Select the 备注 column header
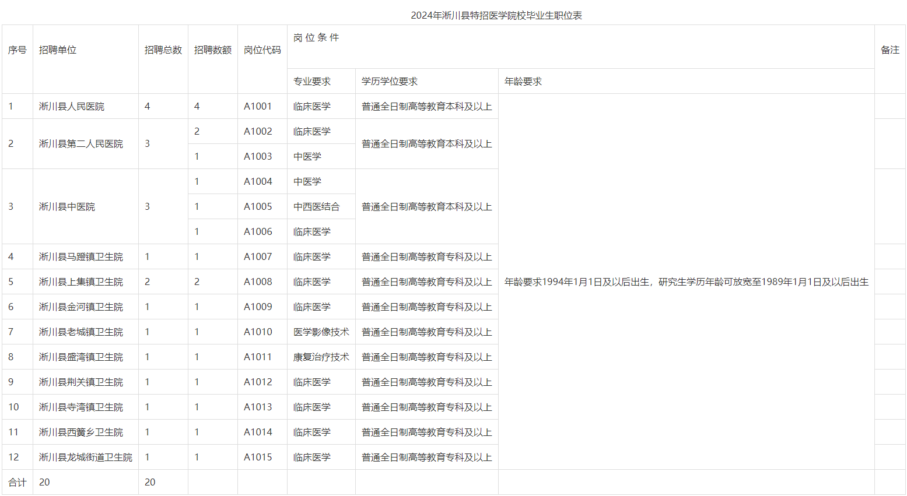Image resolution: width=907 pixels, height=496 pixels. coord(890,50)
